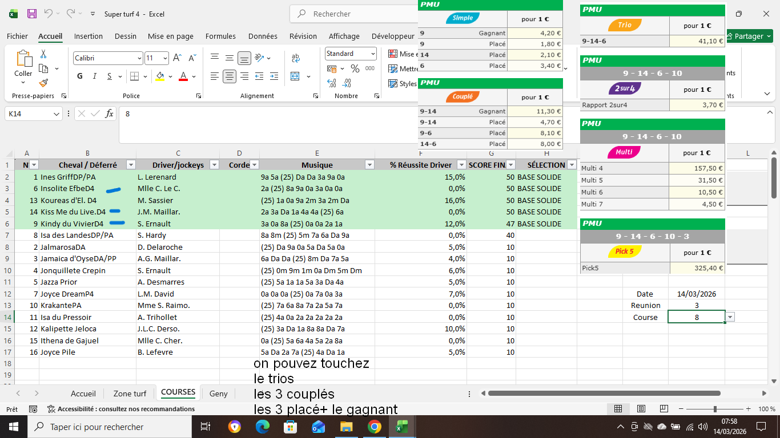Open the Geny sheet tab

tap(218, 394)
